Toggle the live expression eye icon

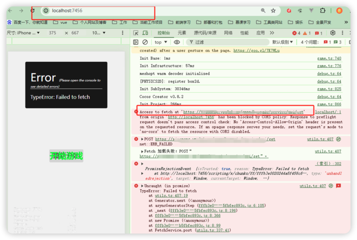point(177,42)
